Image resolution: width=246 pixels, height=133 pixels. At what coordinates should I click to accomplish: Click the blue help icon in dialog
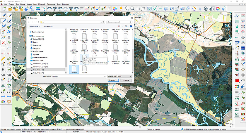pyautogui.click(x=130, y=26)
